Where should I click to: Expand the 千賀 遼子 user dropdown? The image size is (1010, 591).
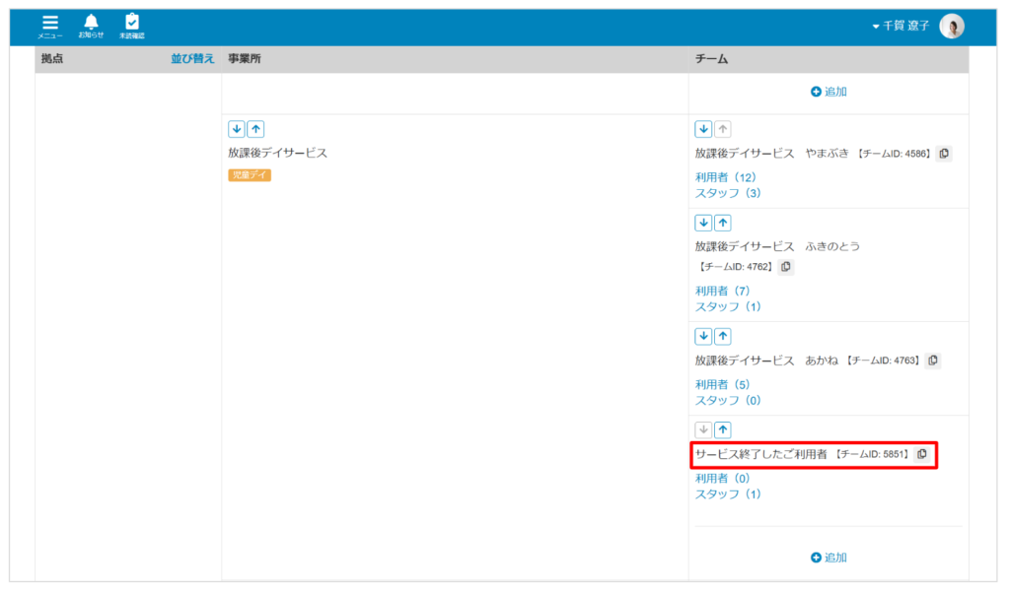901,26
